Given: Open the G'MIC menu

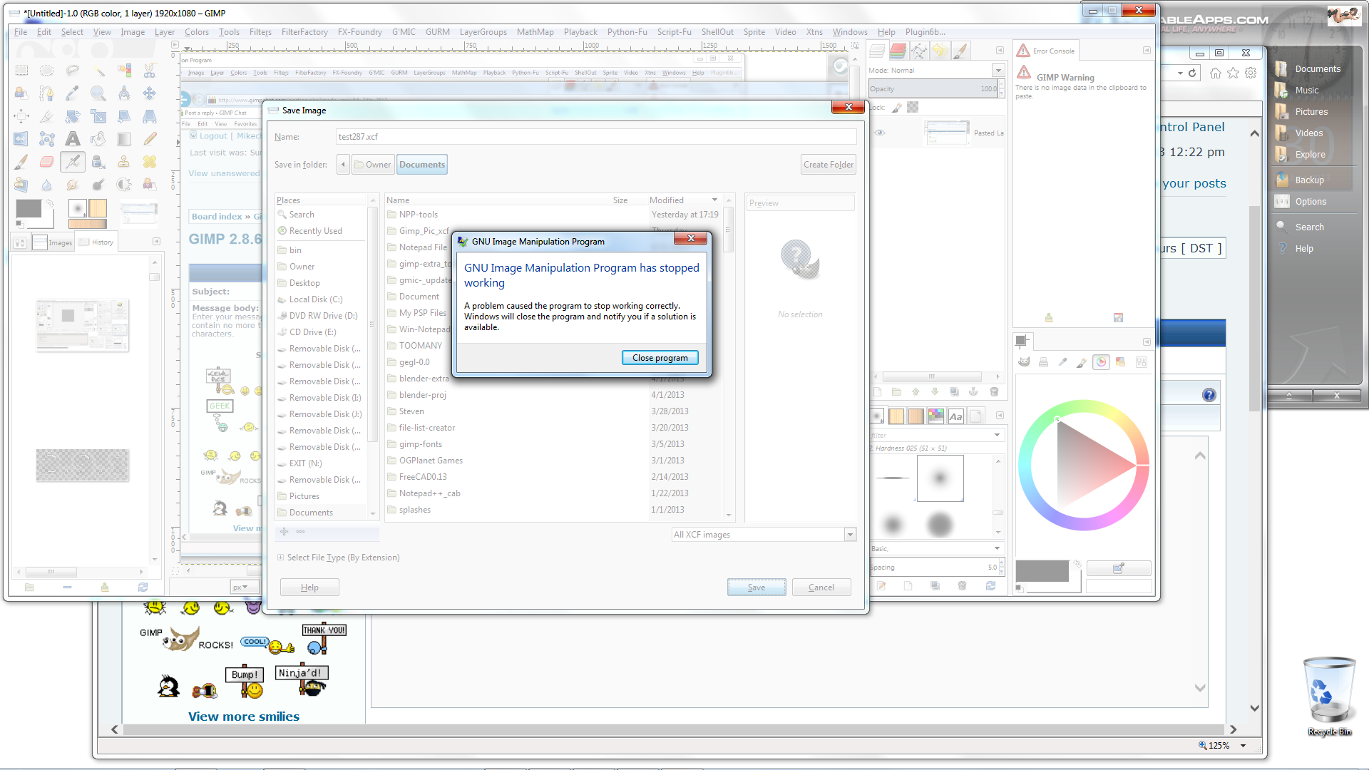Looking at the screenshot, I should coord(404,32).
